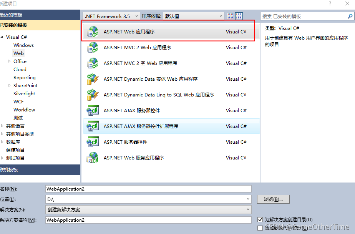The height and width of the screenshot is (234, 355).
Task: Close the 新建项目 dialog
Action: (347, 3)
